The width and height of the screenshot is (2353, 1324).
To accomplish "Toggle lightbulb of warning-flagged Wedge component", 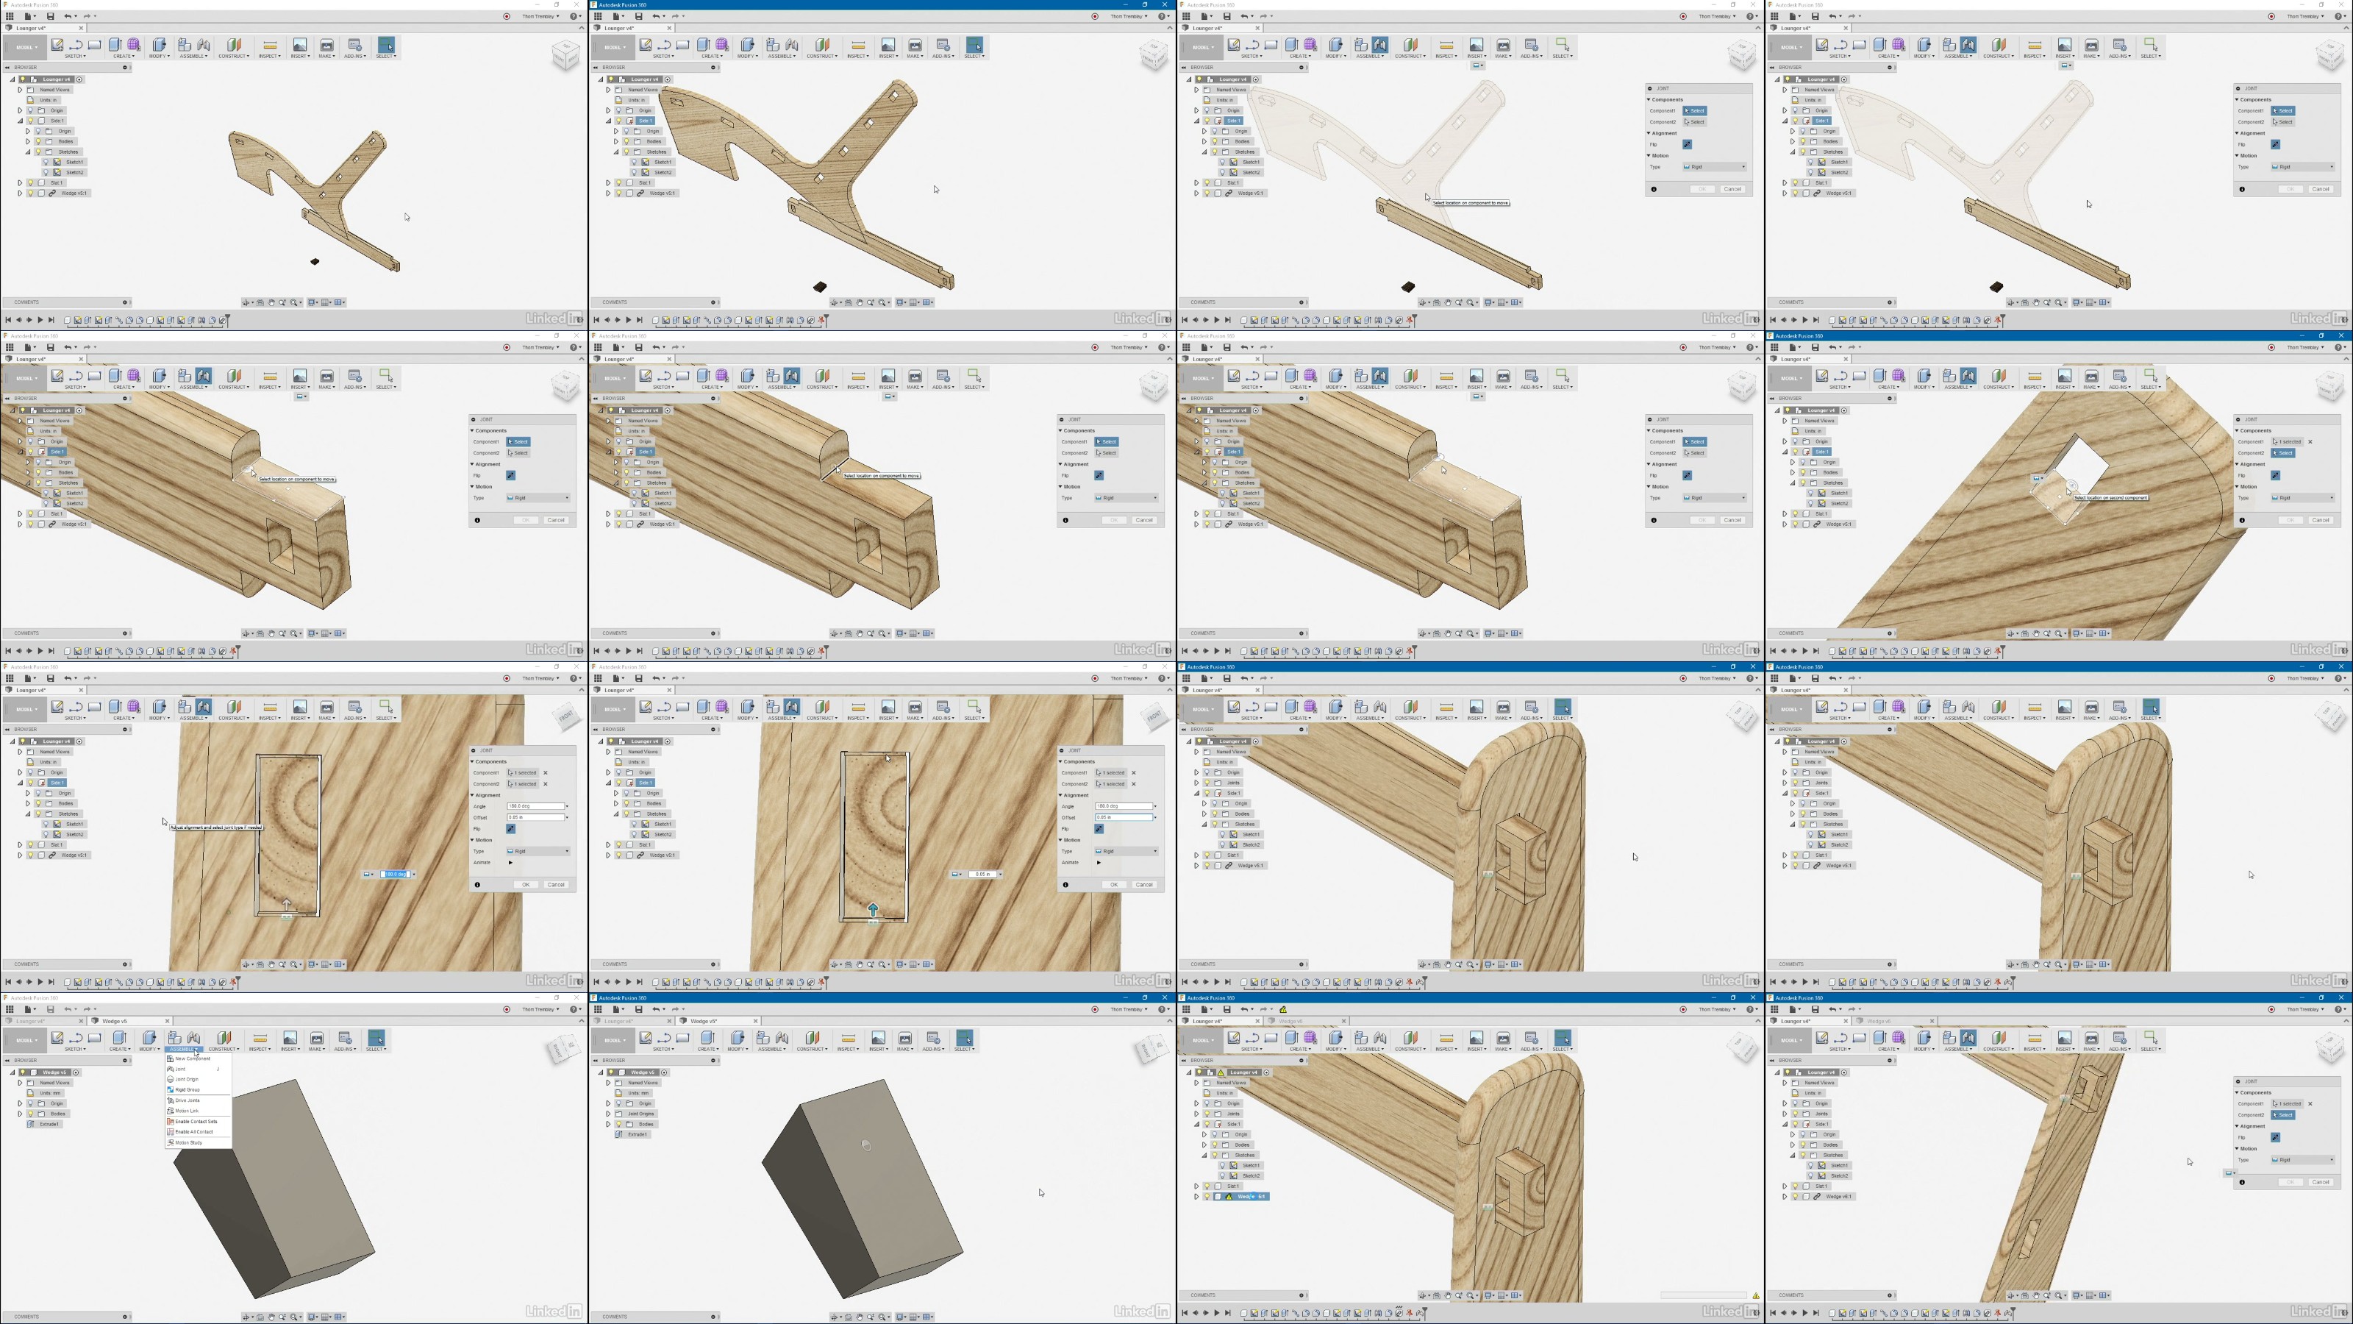I will pyautogui.click(x=1207, y=1196).
